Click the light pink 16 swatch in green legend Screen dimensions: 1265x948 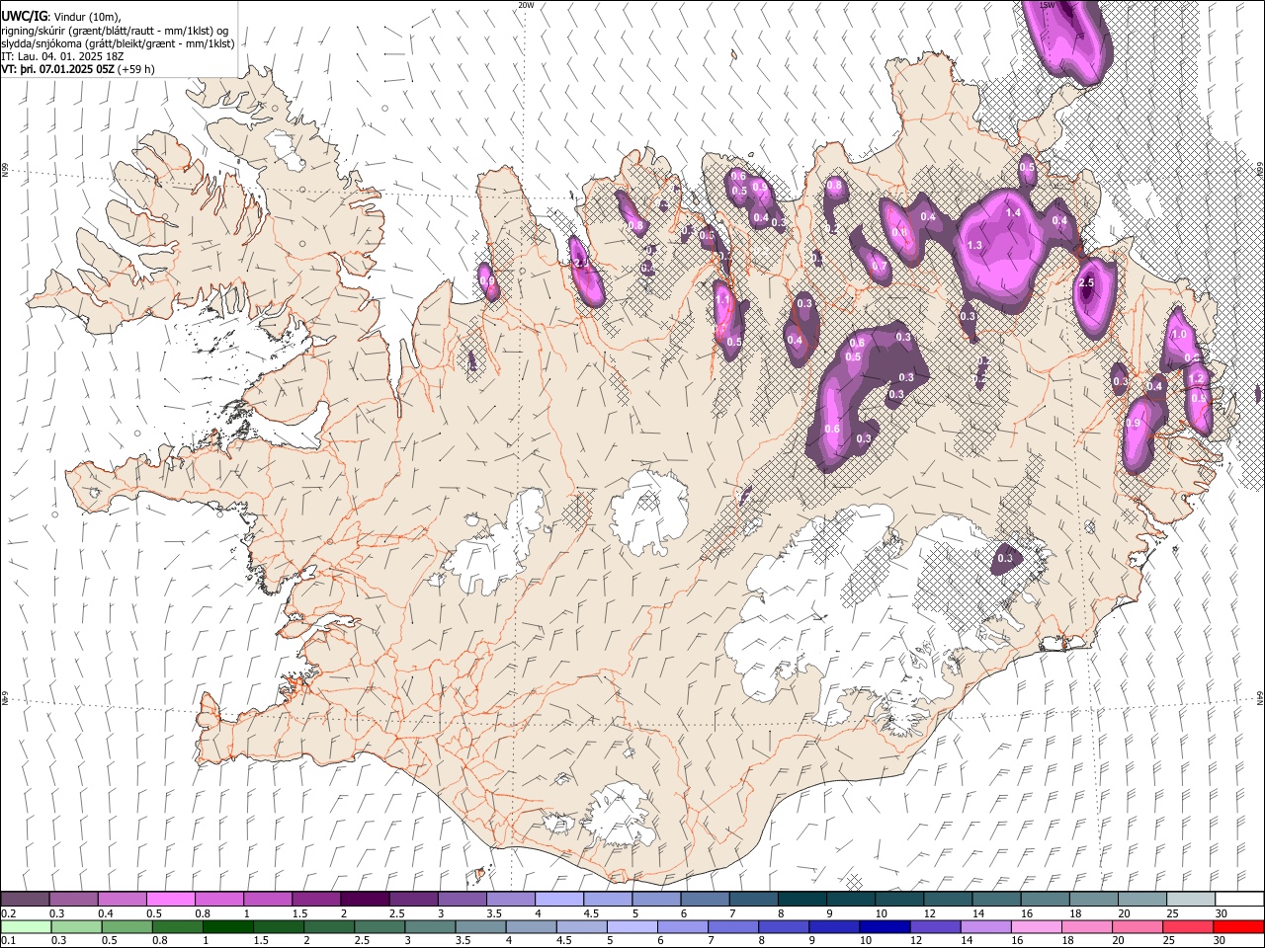tap(1035, 926)
